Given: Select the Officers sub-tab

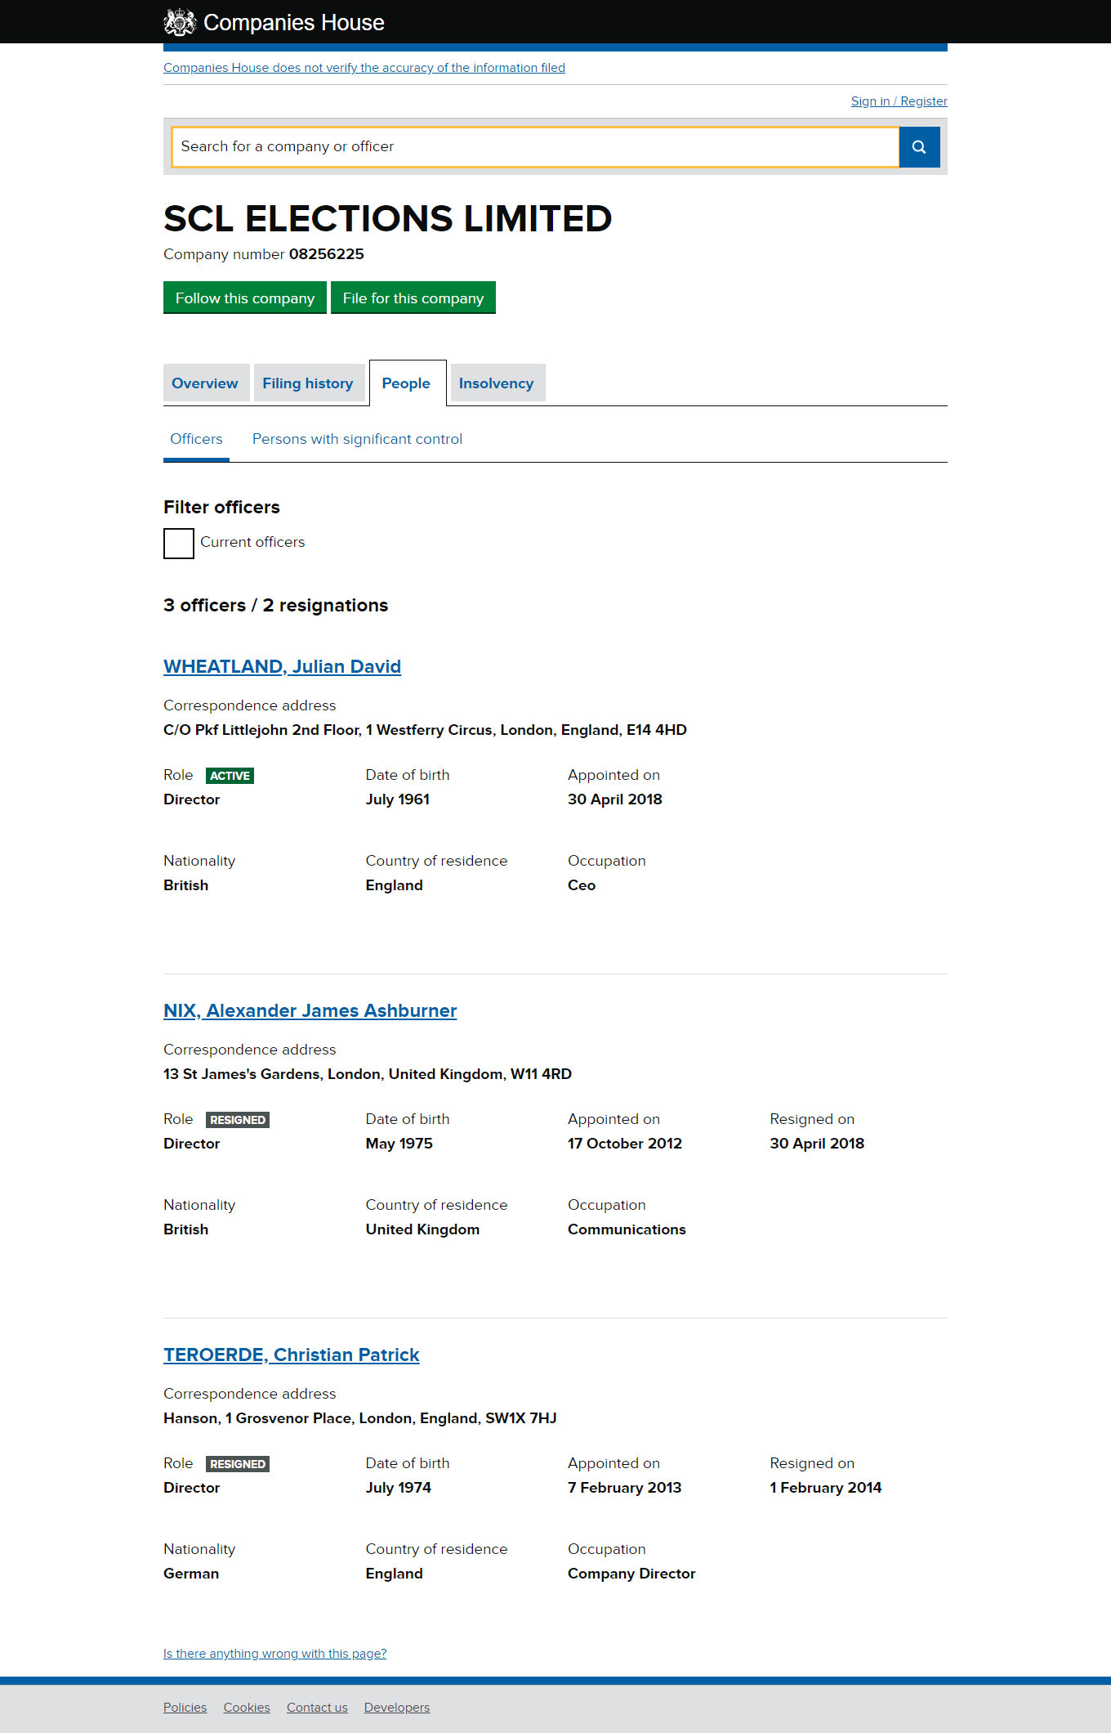Looking at the screenshot, I should click(196, 439).
